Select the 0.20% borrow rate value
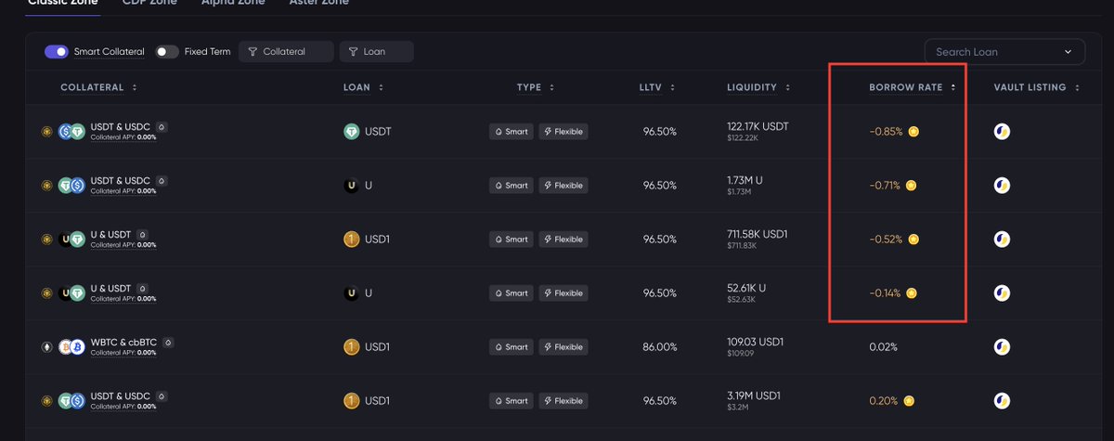 click(884, 401)
